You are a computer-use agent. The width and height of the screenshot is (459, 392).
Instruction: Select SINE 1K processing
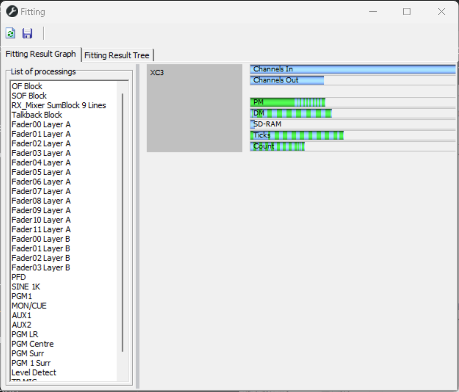coord(26,287)
